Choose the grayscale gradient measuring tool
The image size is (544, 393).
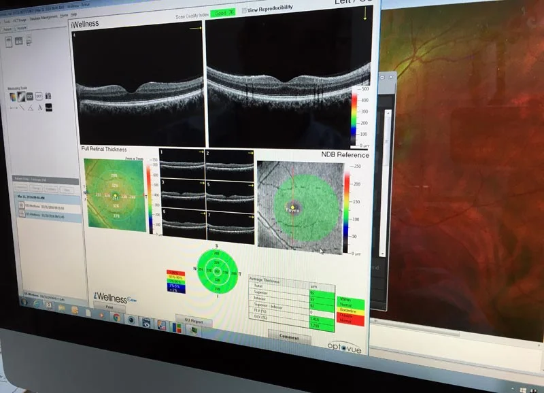[21, 97]
